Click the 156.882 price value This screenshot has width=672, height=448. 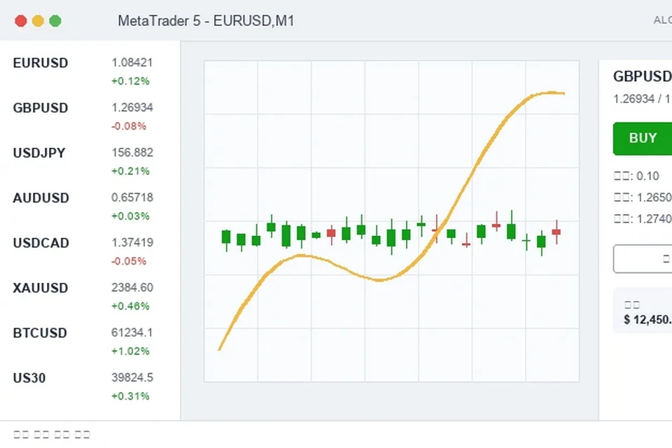click(132, 153)
